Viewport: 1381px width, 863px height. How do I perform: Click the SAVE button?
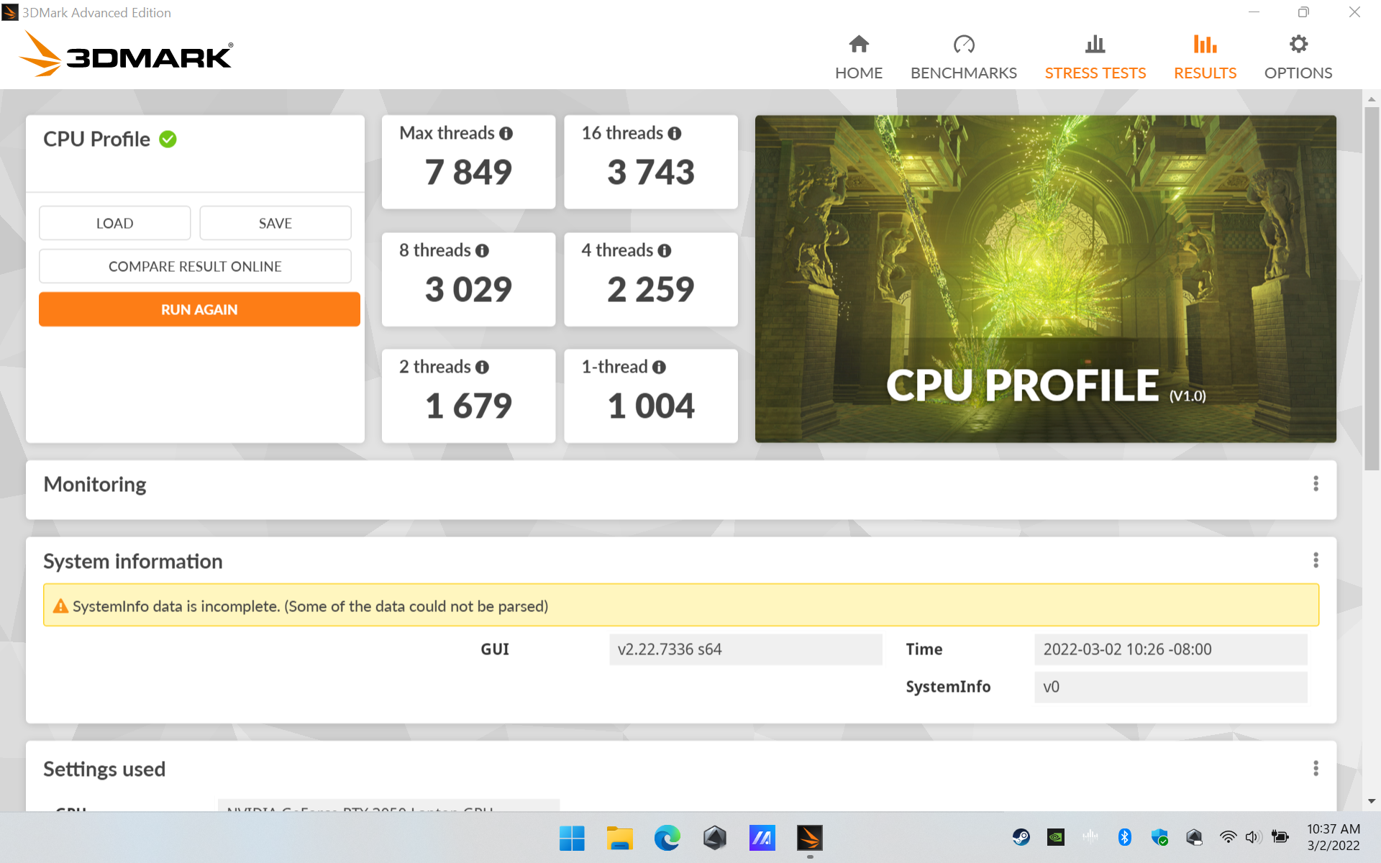click(x=275, y=223)
